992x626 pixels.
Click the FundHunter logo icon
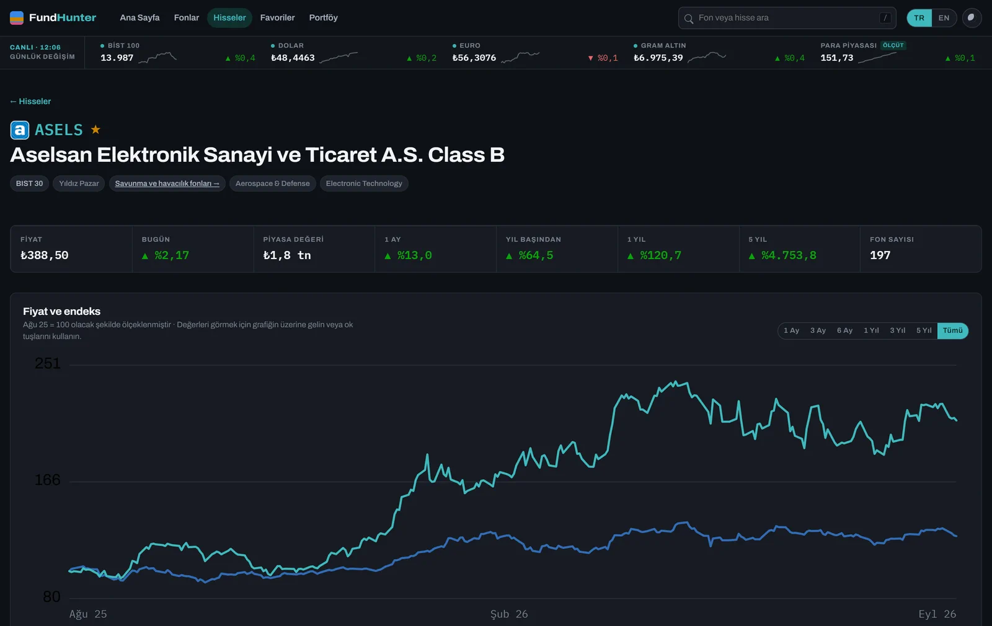pyautogui.click(x=17, y=17)
